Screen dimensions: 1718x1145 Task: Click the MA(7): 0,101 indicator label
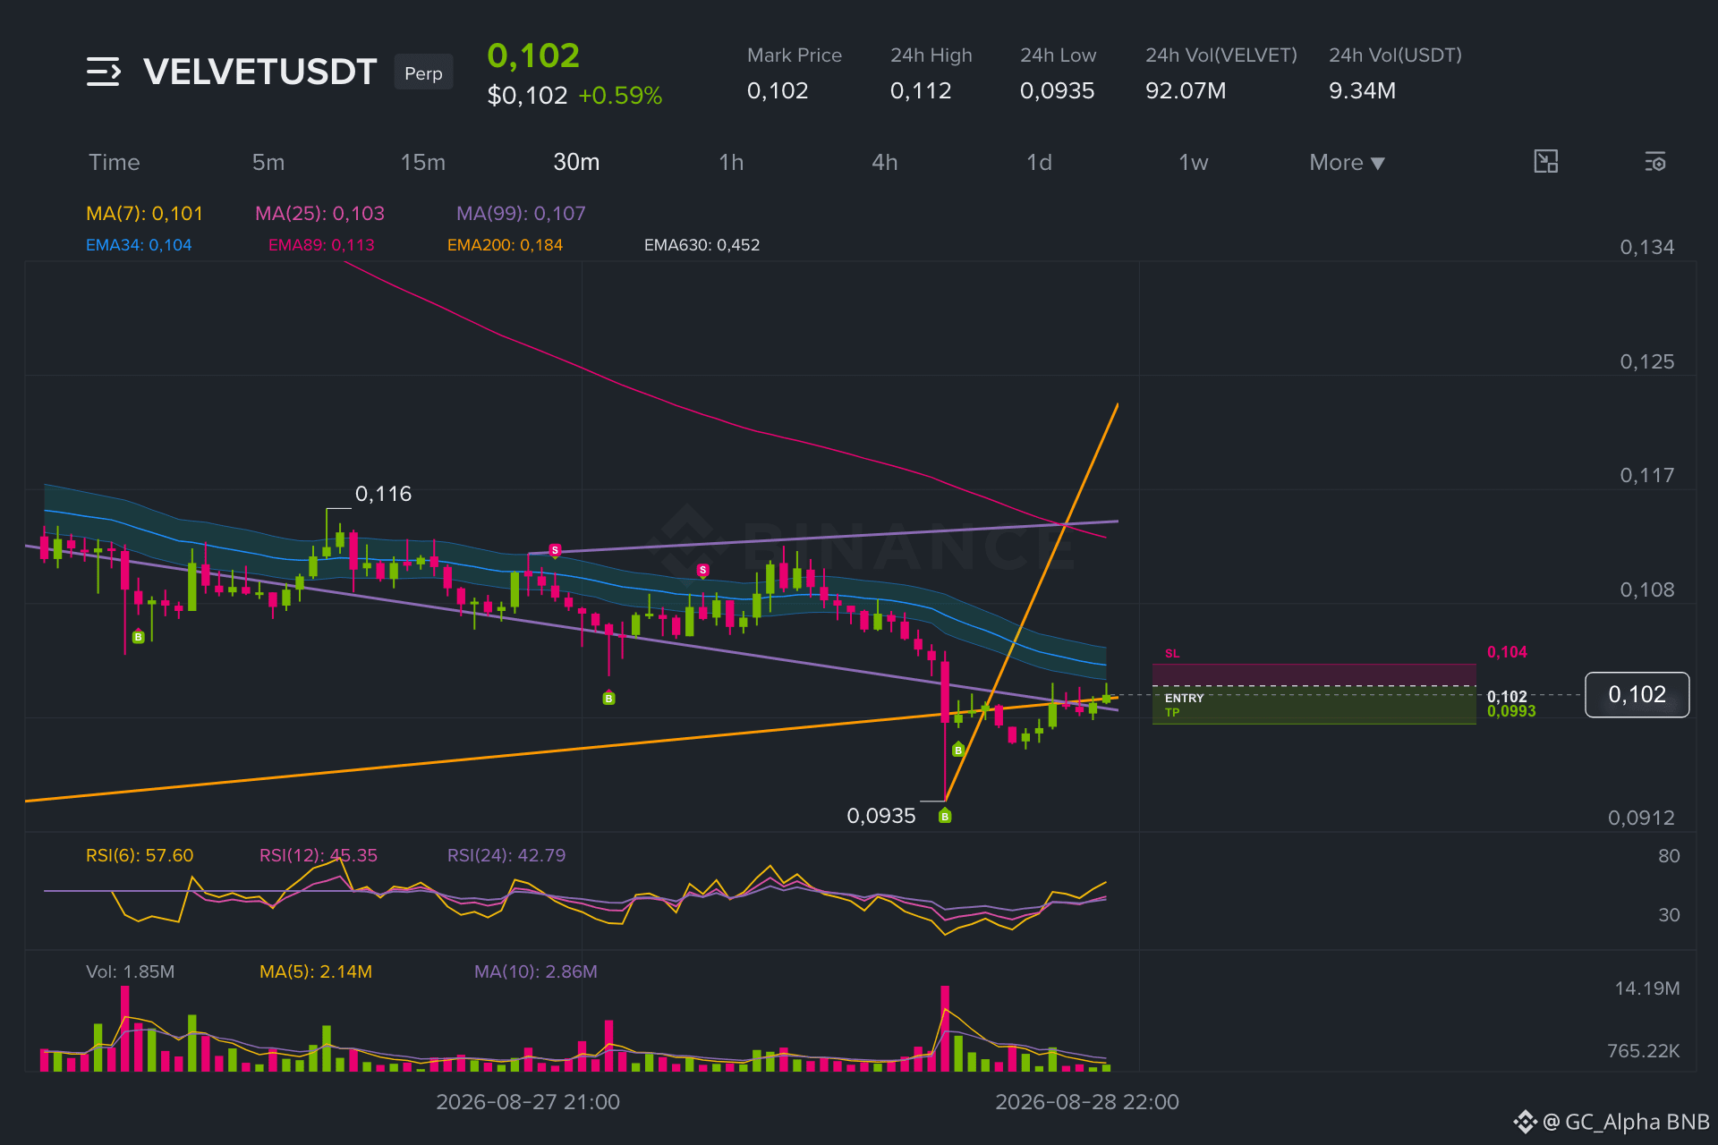click(x=144, y=213)
